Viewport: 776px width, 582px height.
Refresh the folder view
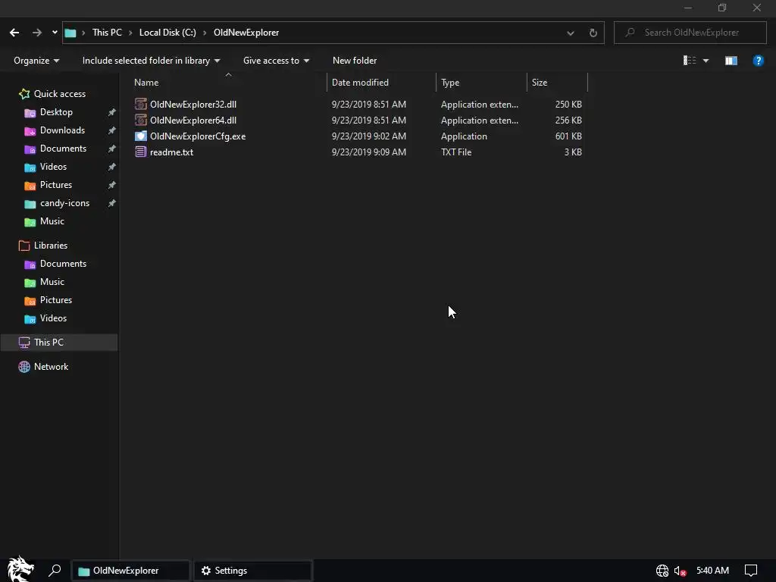(593, 33)
